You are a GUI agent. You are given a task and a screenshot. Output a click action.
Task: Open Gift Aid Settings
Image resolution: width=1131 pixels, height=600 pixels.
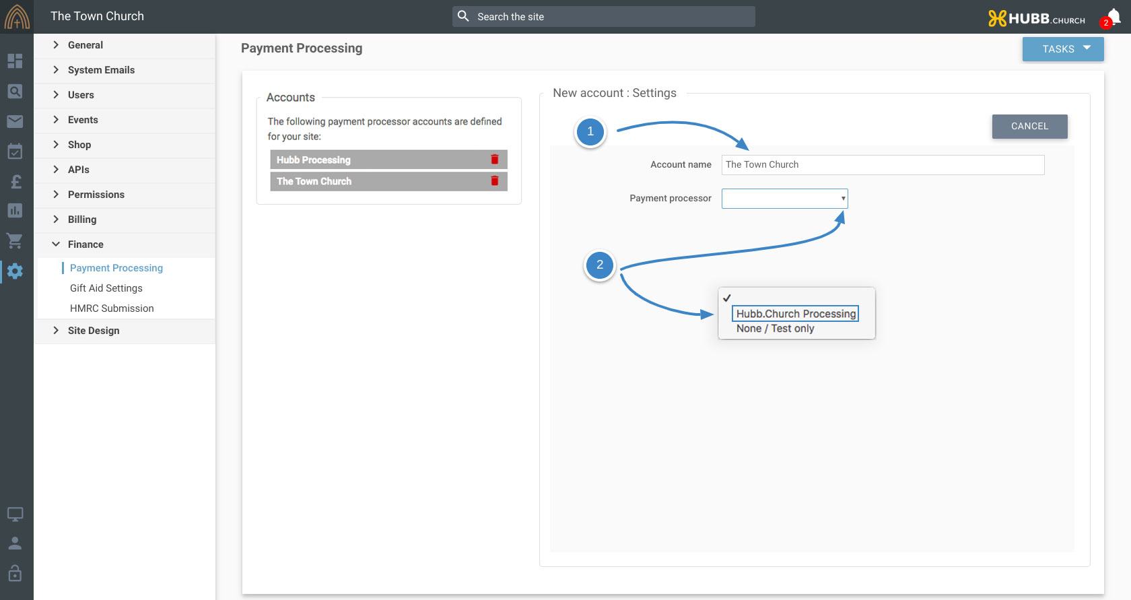[x=106, y=288]
